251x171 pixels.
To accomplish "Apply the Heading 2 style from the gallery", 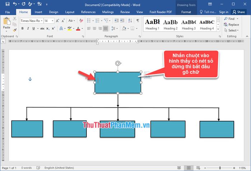I will [170, 24].
